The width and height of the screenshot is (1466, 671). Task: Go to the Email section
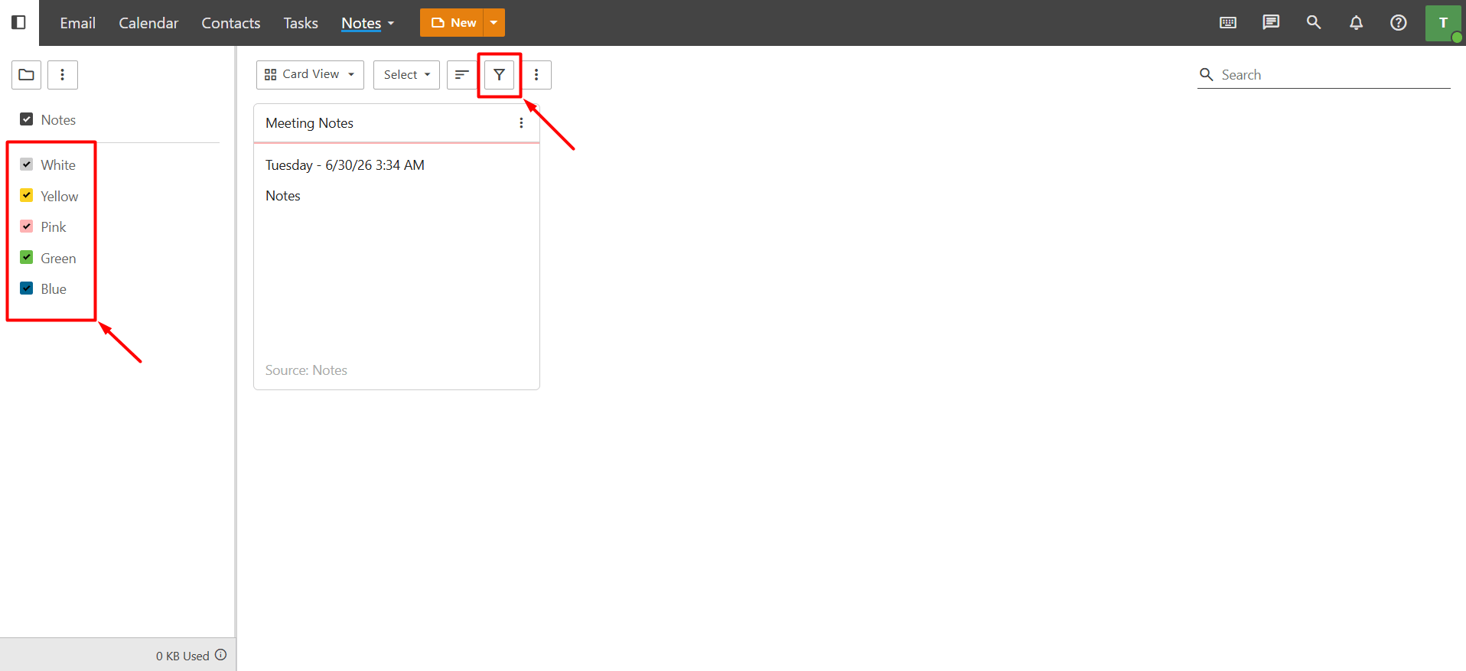(x=78, y=23)
